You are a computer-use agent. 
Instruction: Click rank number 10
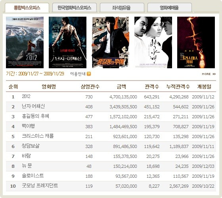13,186
